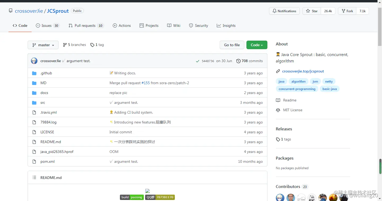Open pull request #155 link
The image size is (382, 201).
pos(146,83)
